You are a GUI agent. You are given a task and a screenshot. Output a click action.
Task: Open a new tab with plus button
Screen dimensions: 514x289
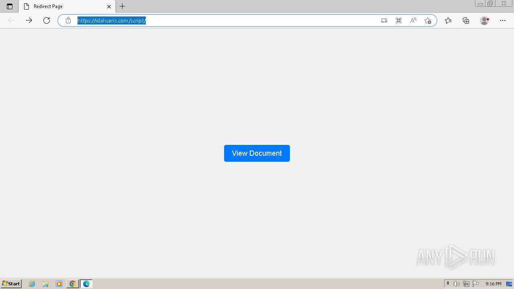point(122,6)
